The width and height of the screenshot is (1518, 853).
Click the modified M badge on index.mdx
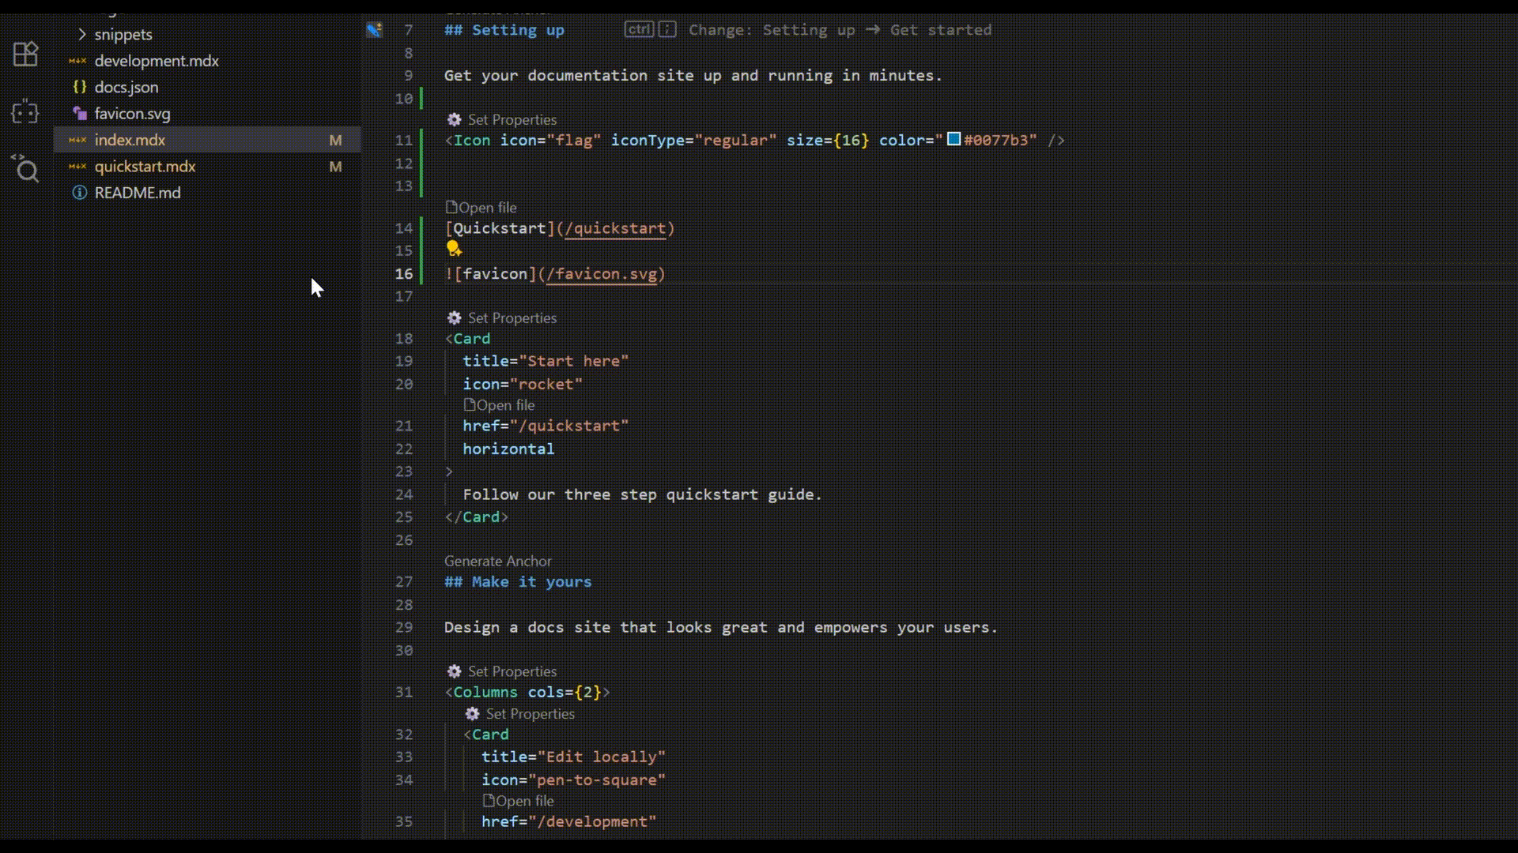click(x=336, y=140)
